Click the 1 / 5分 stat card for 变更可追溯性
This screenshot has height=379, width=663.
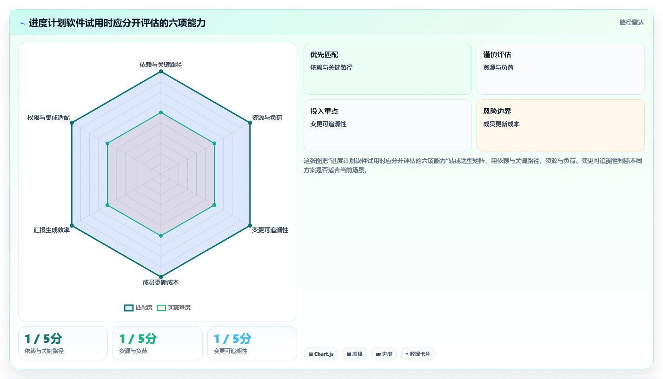tap(252, 343)
